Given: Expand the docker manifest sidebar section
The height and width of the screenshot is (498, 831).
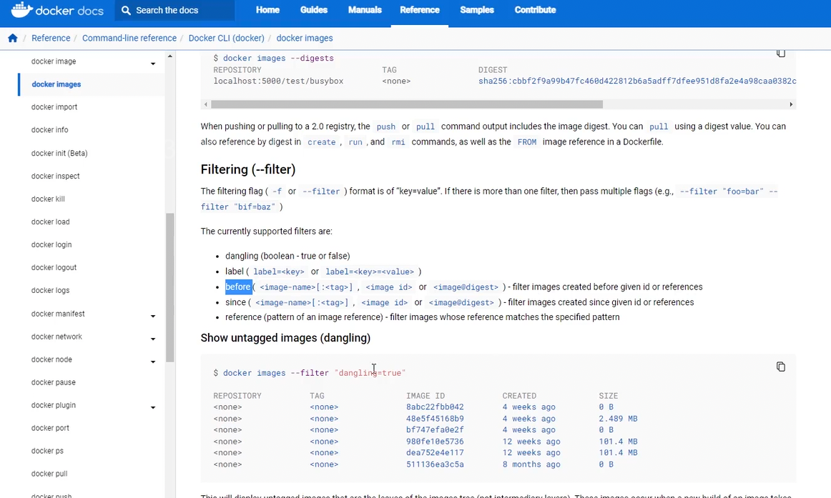Looking at the screenshot, I should click(152, 316).
